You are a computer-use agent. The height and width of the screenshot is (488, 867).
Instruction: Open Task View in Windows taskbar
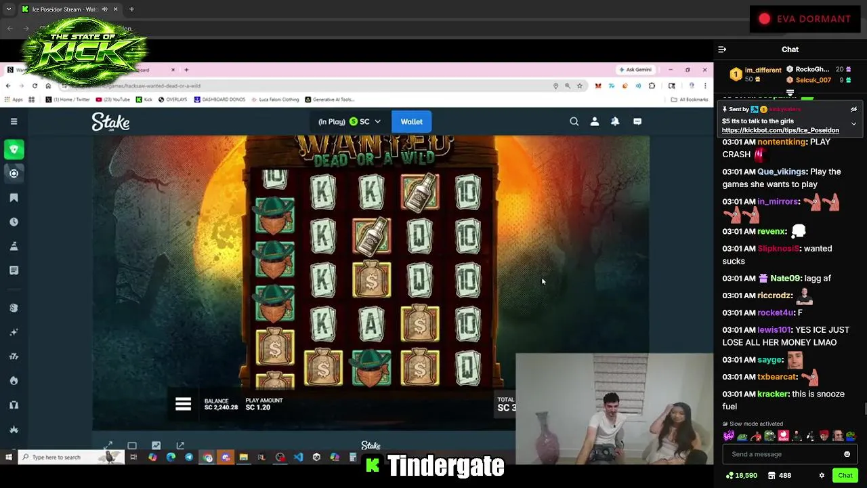[x=133, y=457]
